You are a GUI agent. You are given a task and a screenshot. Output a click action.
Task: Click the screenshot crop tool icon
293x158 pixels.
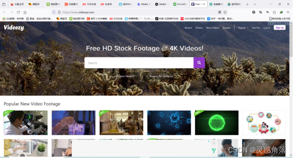click(260, 12)
